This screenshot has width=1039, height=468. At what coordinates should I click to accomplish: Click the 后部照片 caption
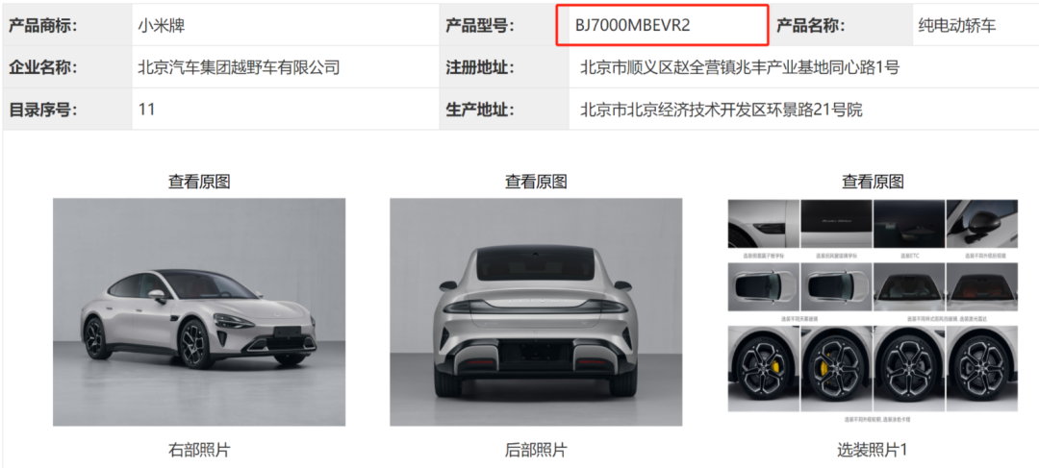536,451
